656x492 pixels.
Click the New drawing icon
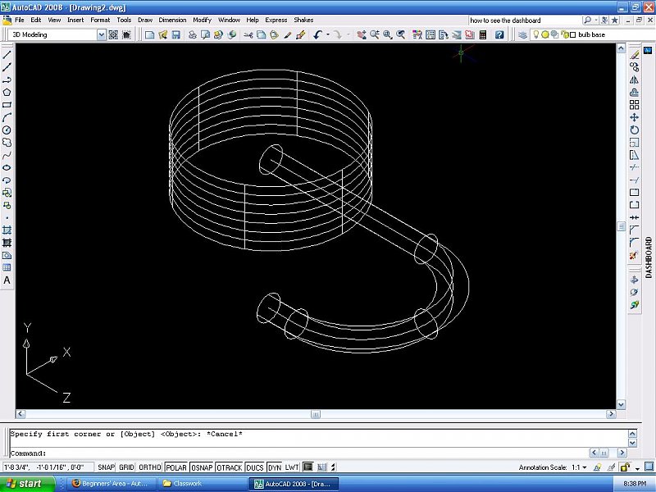click(x=149, y=34)
